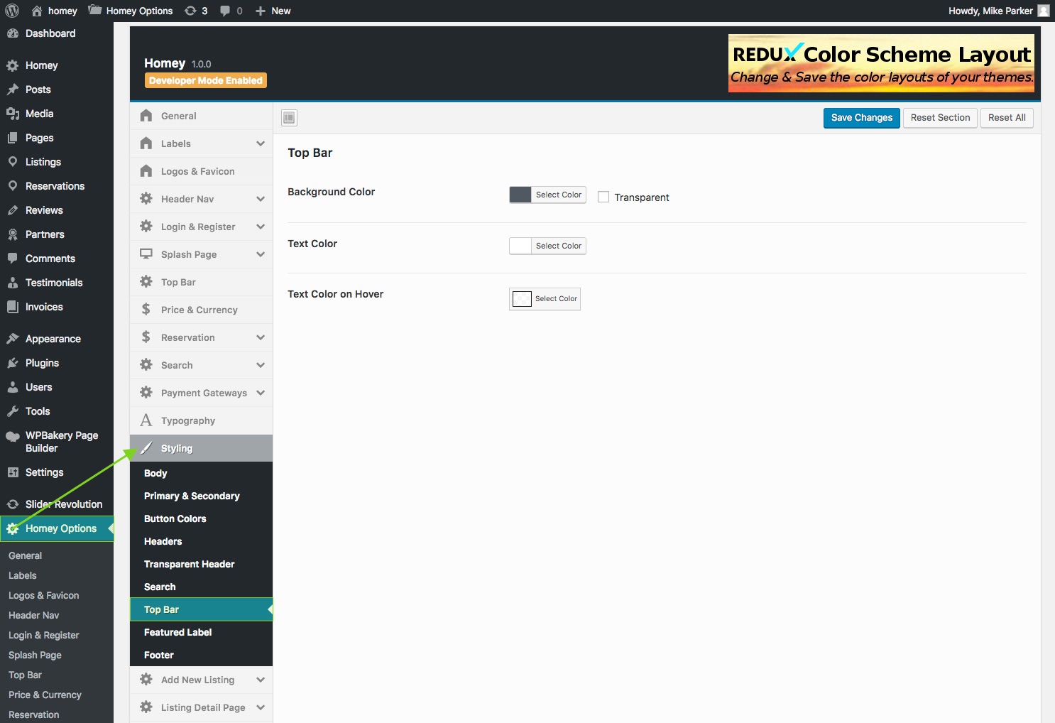Open Price & Currency in left submenu

click(45, 695)
